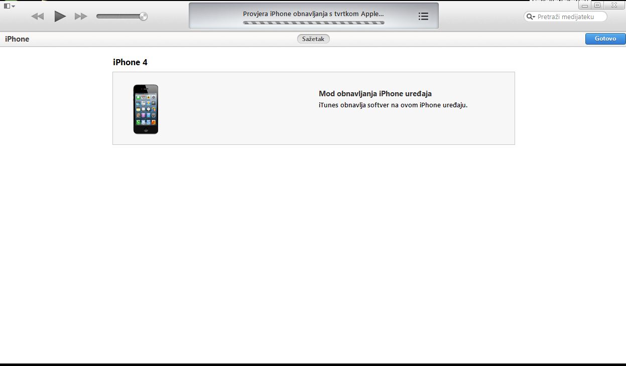The width and height of the screenshot is (626, 366).
Task: Close the iTunes window
Action: coord(613,6)
